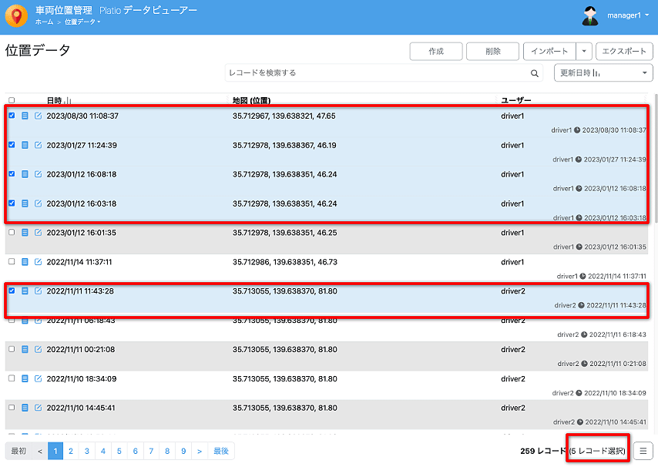
Task: Click the レコードを検索する search field
Action: click(x=378, y=73)
